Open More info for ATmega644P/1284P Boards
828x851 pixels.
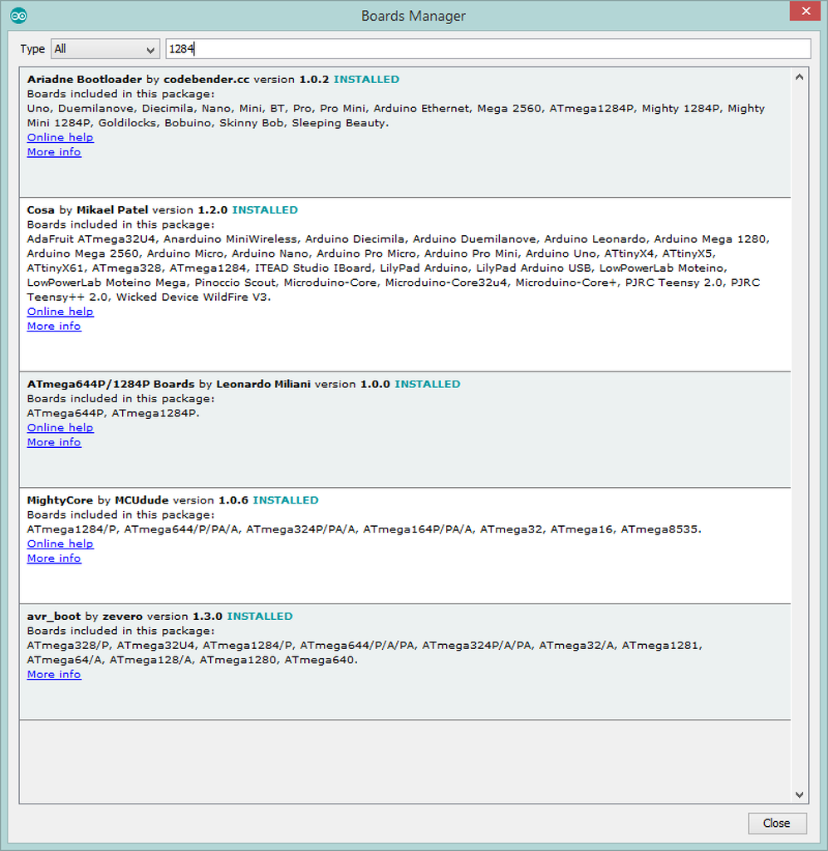[x=54, y=442]
